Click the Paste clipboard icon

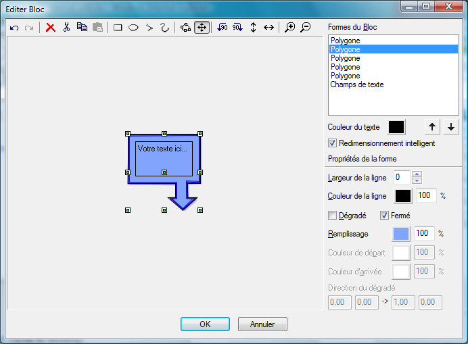(x=97, y=27)
